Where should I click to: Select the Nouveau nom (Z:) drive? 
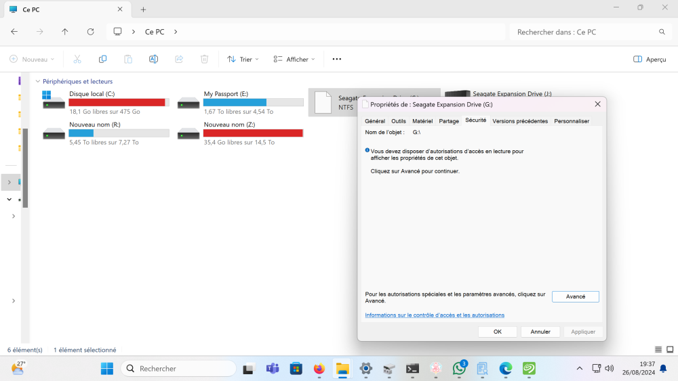tap(240, 133)
